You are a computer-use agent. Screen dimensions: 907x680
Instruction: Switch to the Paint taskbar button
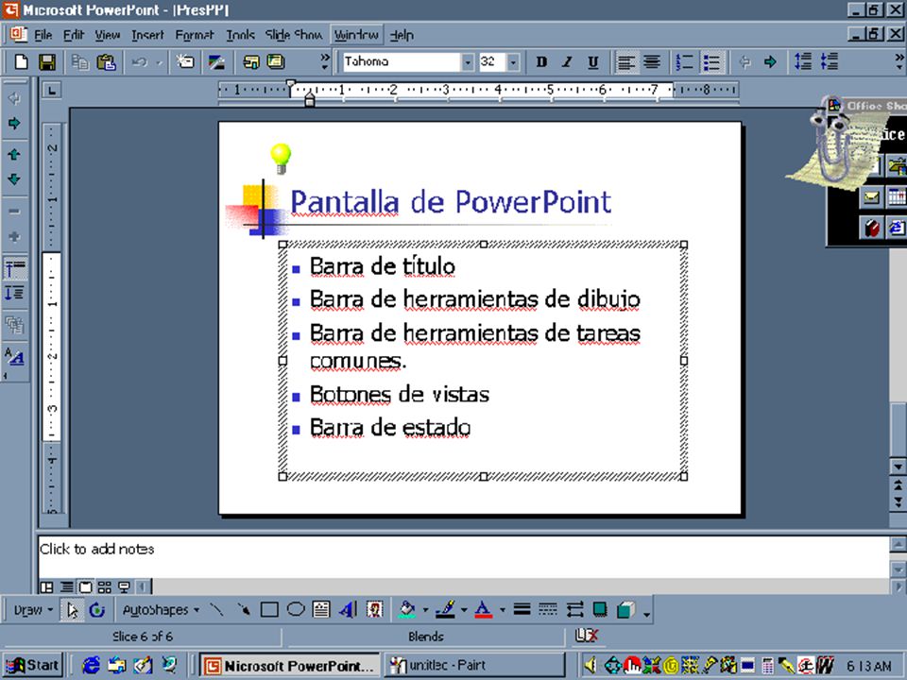[x=474, y=666]
